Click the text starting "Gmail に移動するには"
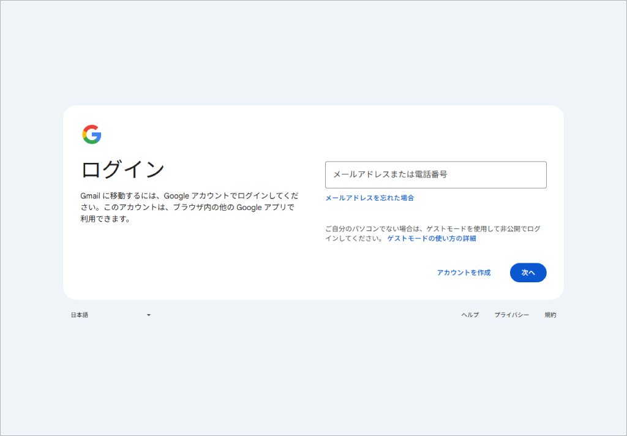The image size is (627, 436). click(189, 207)
